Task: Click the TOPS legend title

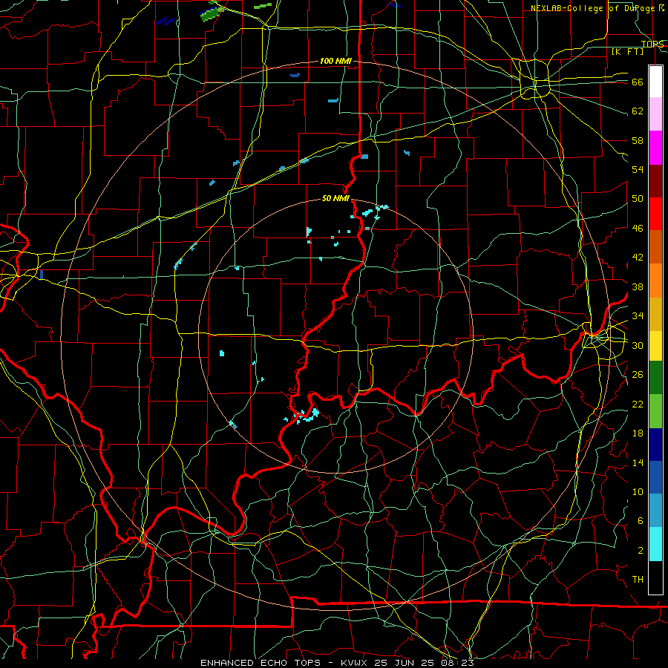Action: tap(652, 44)
